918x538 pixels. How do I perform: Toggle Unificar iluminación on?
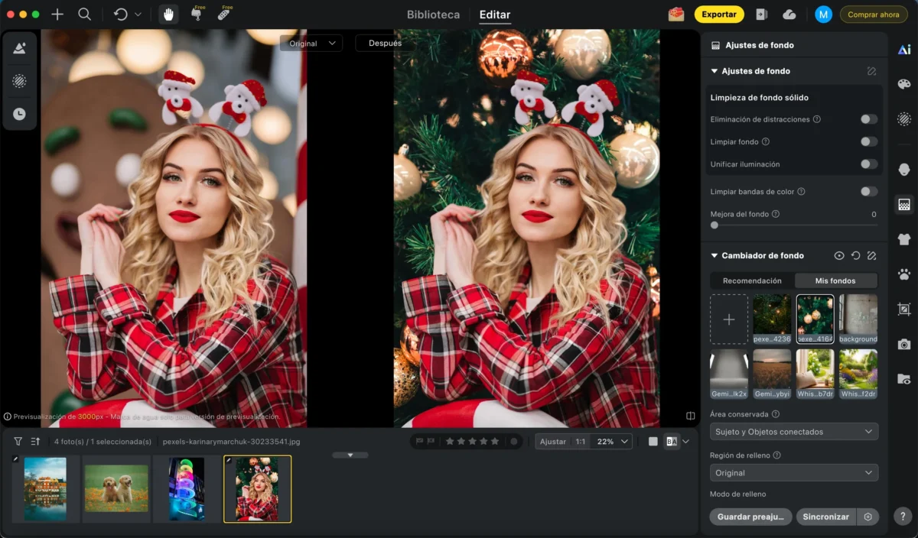(868, 164)
